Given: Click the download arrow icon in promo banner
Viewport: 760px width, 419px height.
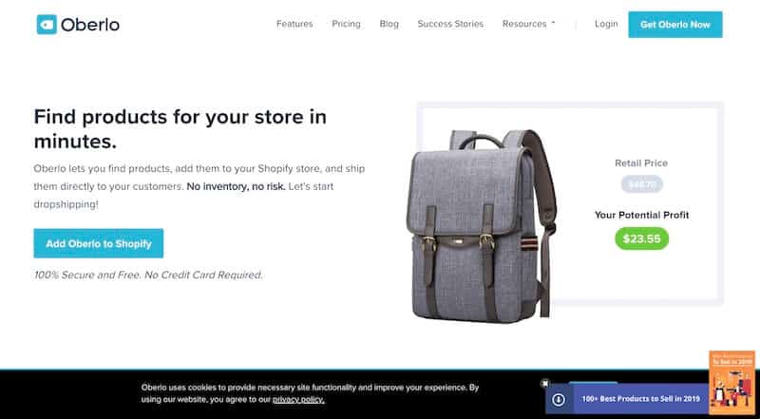Looking at the screenshot, I should [559, 399].
